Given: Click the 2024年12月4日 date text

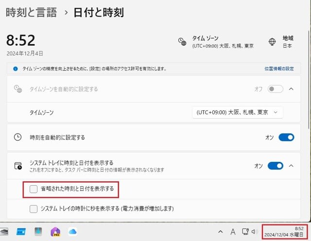Looking at the screenshot, I should click(25, 53).
